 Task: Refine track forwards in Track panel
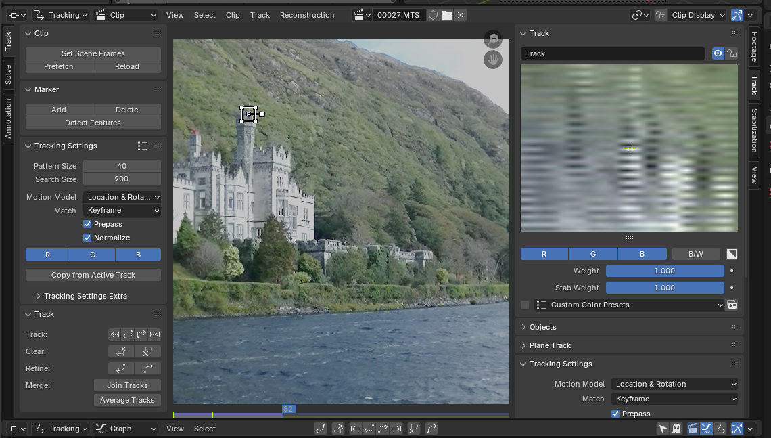click(x=147, y=368)
